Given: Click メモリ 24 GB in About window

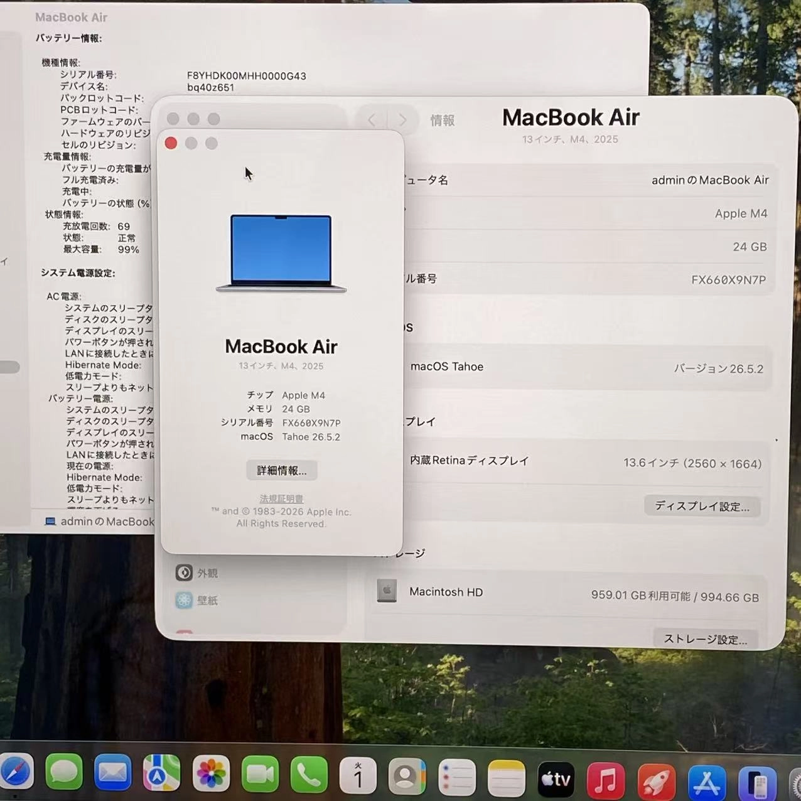Looking at the screenshot, I should 278,409.
